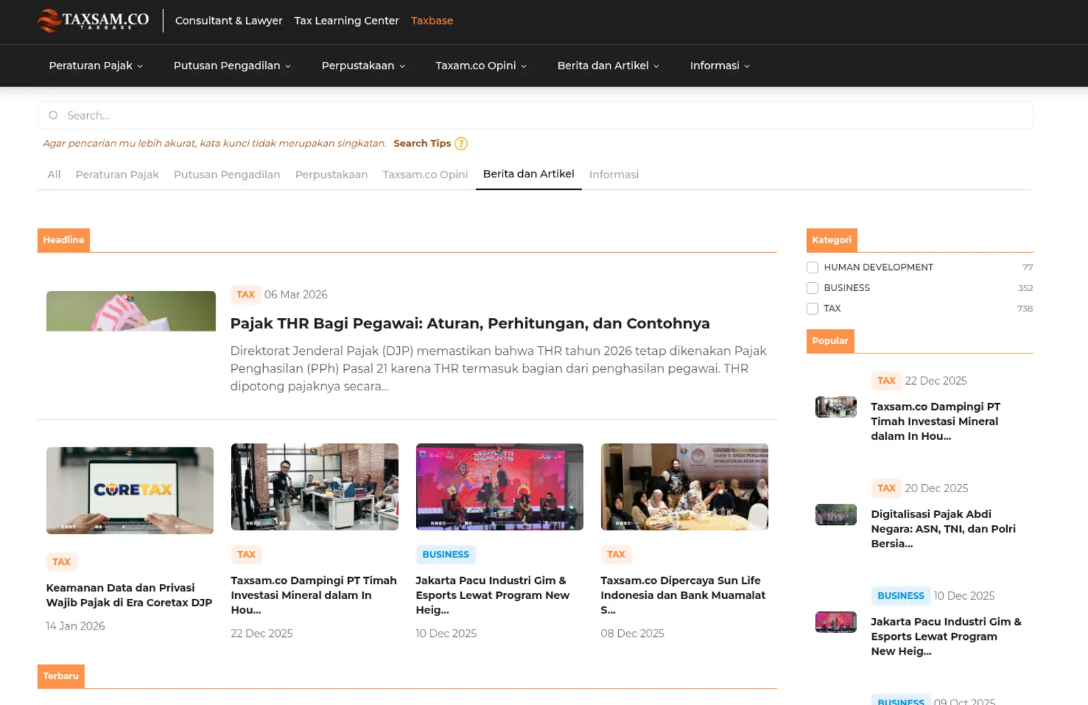Expand the Taxam.co Opini dropdown menu
This screenshot has height=705, width=1088.
(481, 65)
